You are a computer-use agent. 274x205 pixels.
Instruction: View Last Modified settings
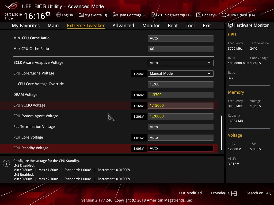190,193
